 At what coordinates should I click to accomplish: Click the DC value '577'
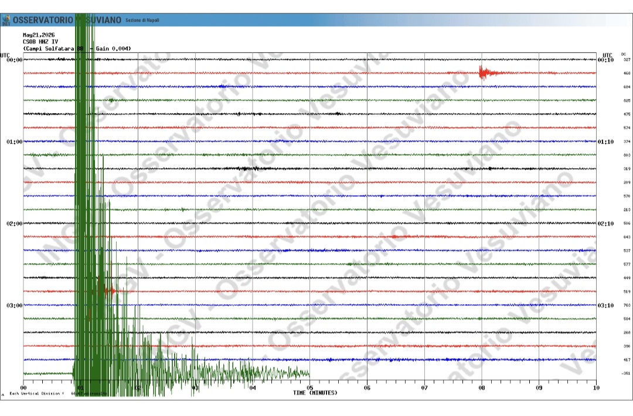pyautogui.click(x=627, y=265)
